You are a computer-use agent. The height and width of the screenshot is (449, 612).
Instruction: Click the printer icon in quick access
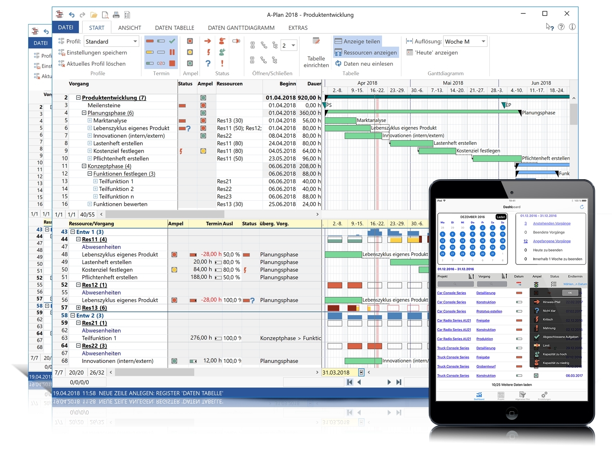[x=116, y=15]
